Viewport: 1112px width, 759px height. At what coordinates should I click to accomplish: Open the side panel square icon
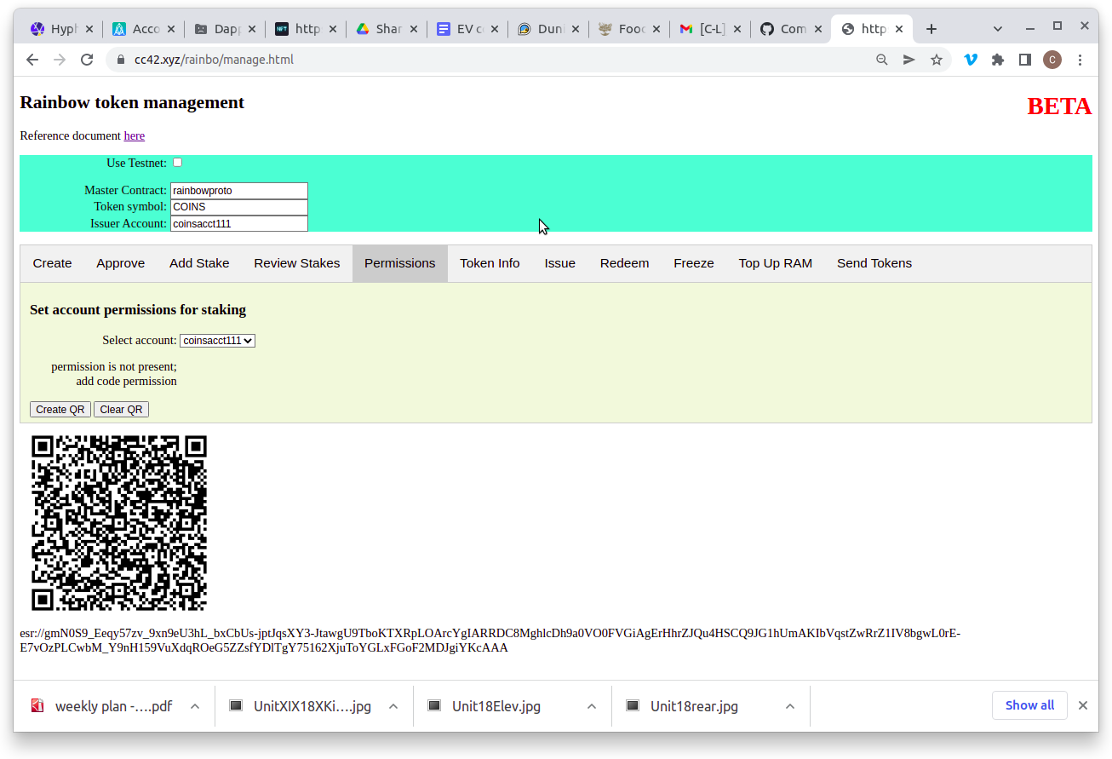[1024, 60]
